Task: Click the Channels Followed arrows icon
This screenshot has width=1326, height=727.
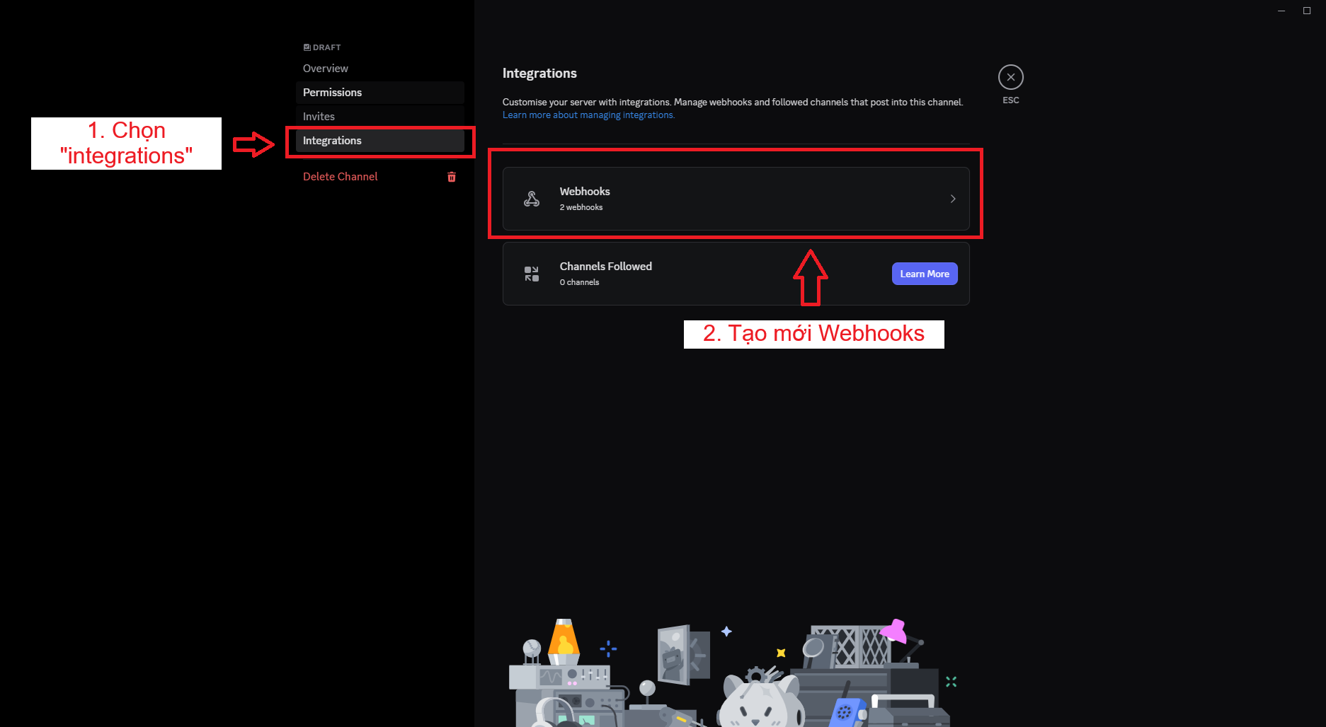Action: tap(532, 274)
